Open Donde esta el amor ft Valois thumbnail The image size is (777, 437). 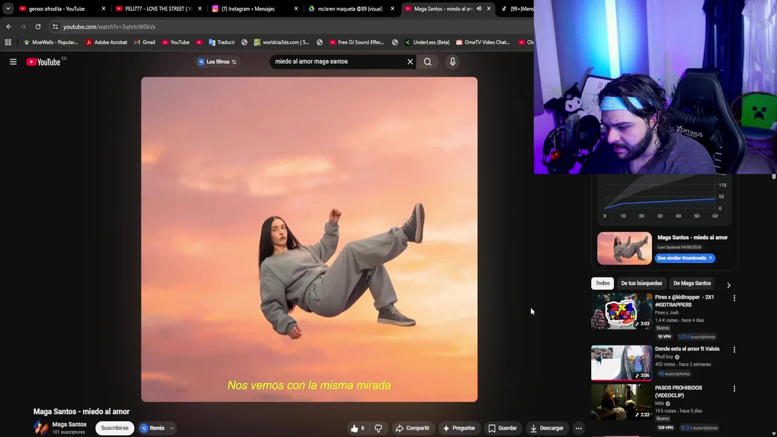[622, 363]
